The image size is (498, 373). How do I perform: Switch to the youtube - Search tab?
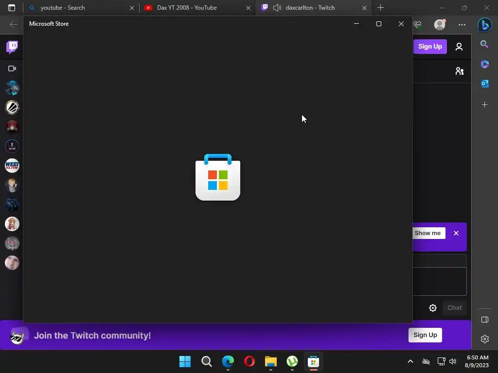[x=81, y=8]
